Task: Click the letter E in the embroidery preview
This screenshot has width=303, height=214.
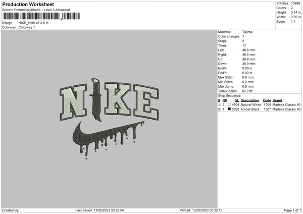Action: pos(146,102)
